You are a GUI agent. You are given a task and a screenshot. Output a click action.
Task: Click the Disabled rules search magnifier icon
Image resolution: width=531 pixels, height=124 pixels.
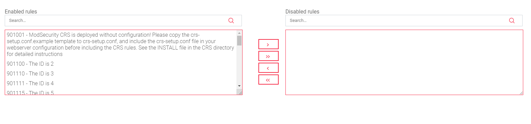tap(512, 21)
